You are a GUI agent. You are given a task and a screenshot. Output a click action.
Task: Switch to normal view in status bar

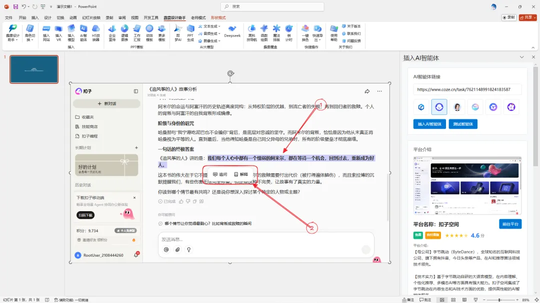[442, 300]
